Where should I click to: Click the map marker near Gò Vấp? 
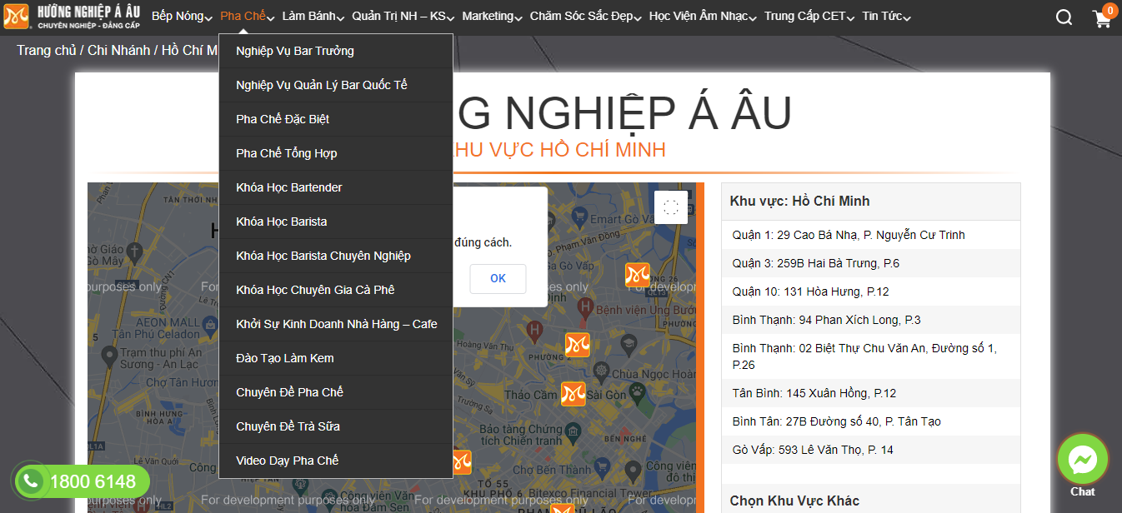pos(638,275)
